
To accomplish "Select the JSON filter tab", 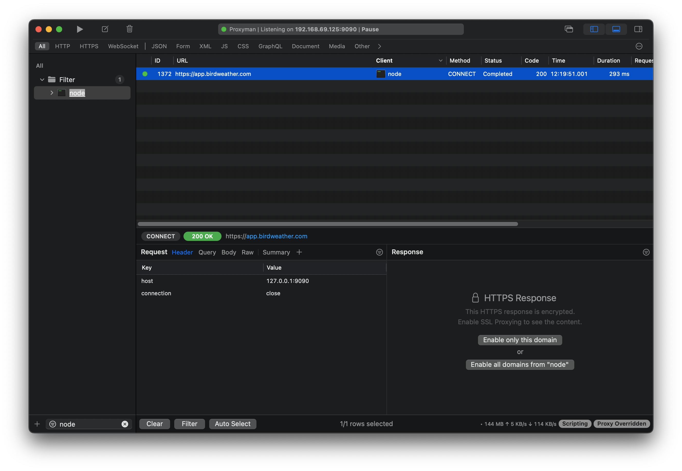I will click(159, 46).
